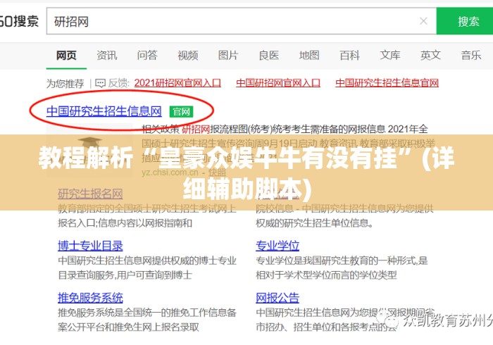Open the 推免服务系统 sublink

click(90, 298)
